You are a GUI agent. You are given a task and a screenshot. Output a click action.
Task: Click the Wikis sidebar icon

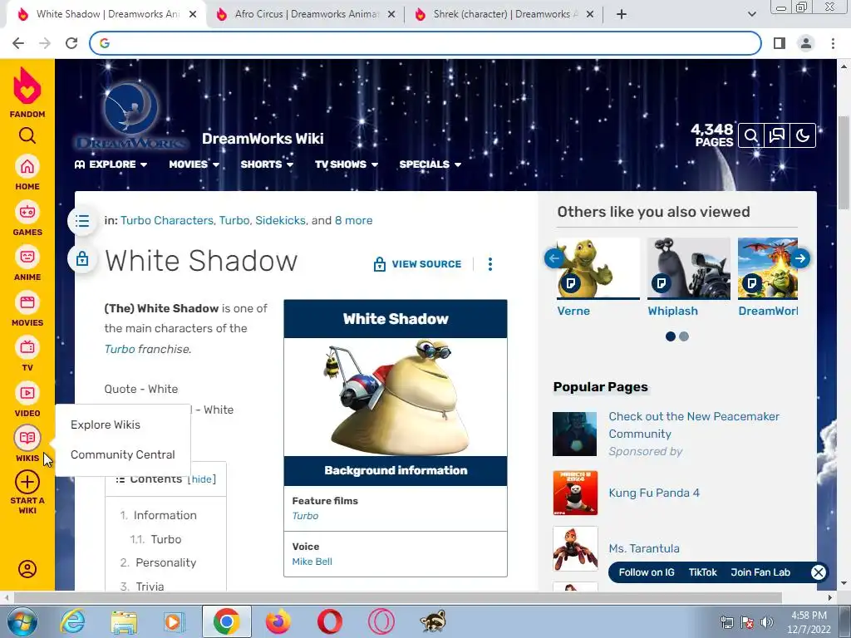click(27, 439)
